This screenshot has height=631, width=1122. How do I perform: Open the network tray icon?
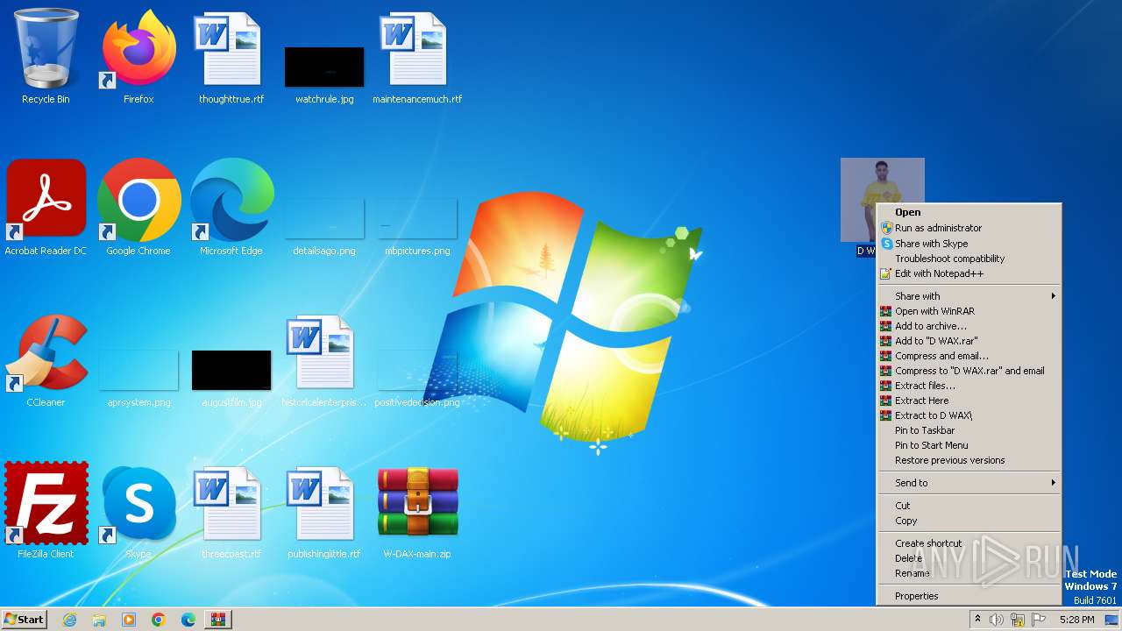pyautogui.click(x=1018, y=620)
